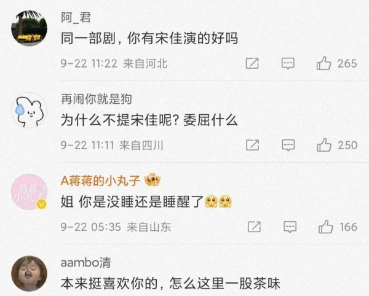The image size is (369, 296).
Task: Open the orange A蒋蒋的小丸子 username
Action: coord(100,181)
